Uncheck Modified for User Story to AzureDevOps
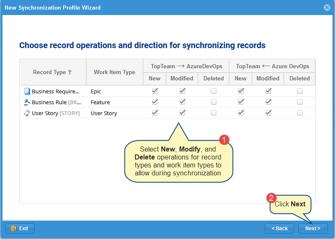The height and width of the screenshot is (239, 335). (x=182, y=113)
